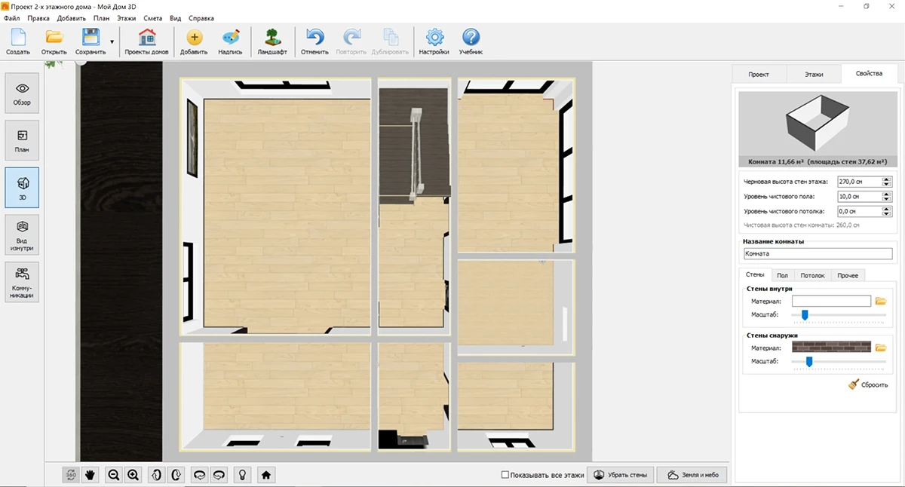This screenshot has height=487, width=905.
Task: Switch to the Этажи tab
Action: [814, 75]
